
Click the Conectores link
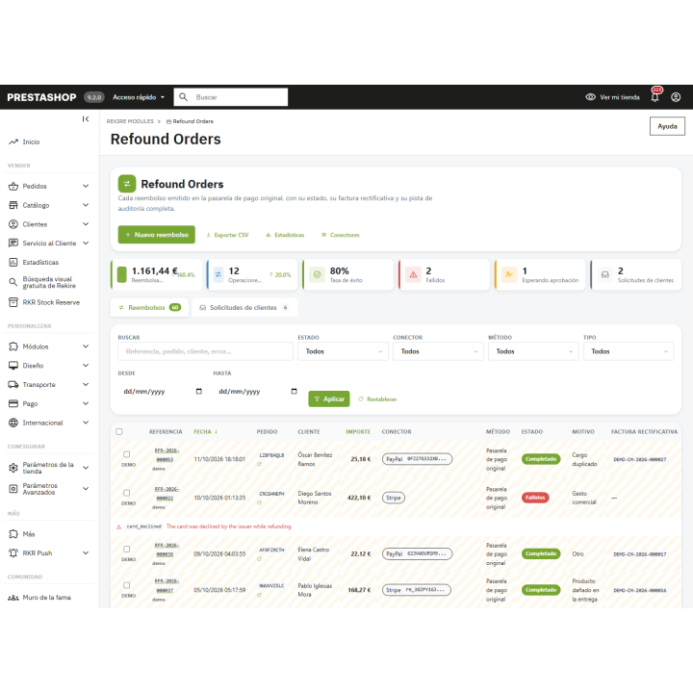coord(341,235)
